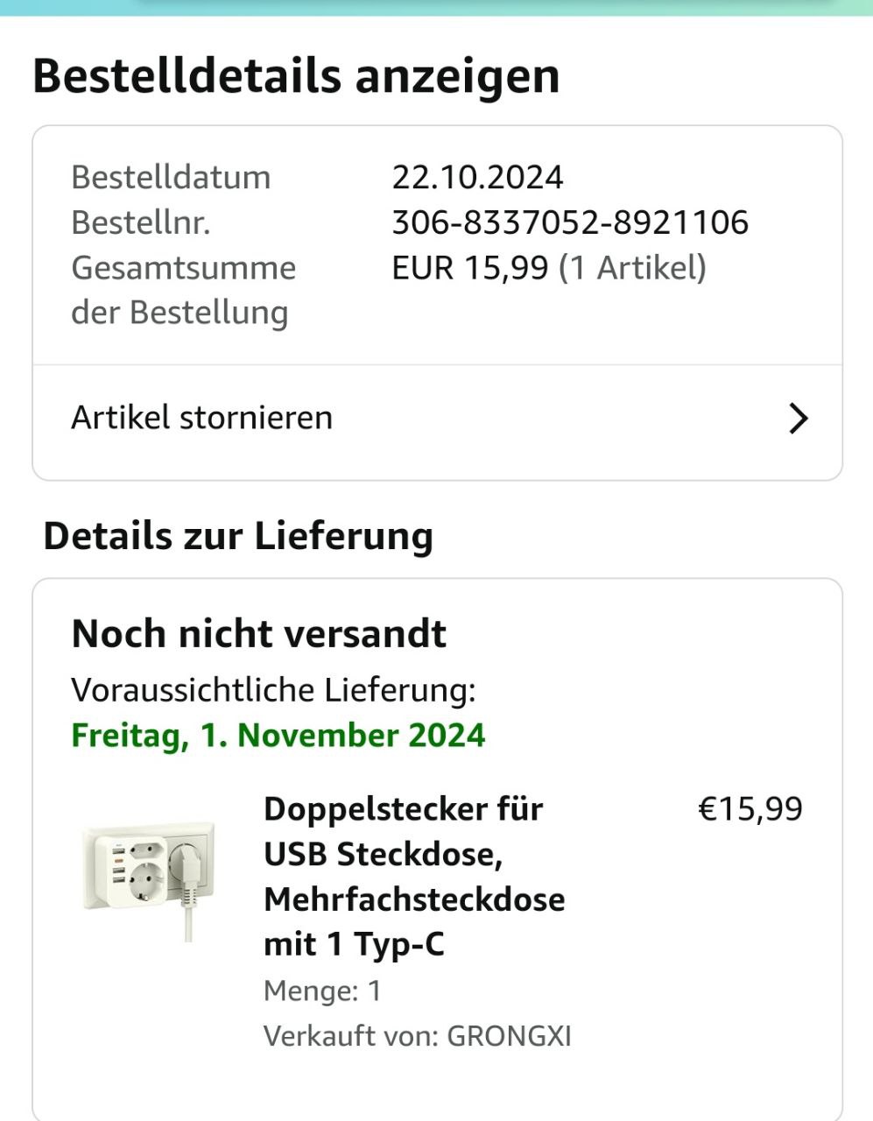
Task: Click the item price €15,99
Action: pos(750,808)
